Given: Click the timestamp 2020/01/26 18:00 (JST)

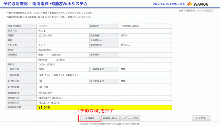Looking at the screenshot, I should point(169,4).
